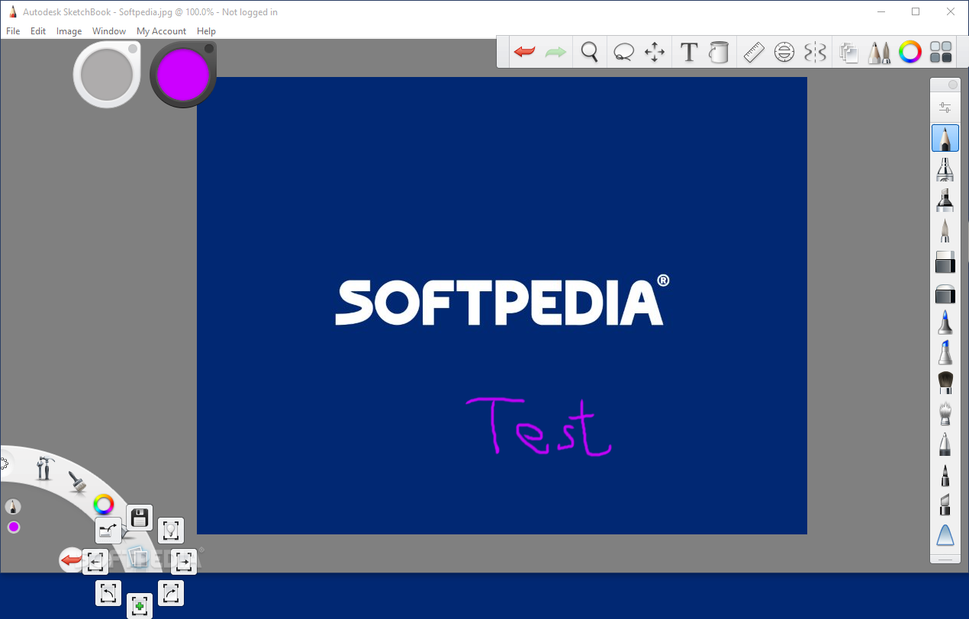The image size is (969, 619).
Task: Click the dotted ring at lagoon corner
Action: coord(2,463)
